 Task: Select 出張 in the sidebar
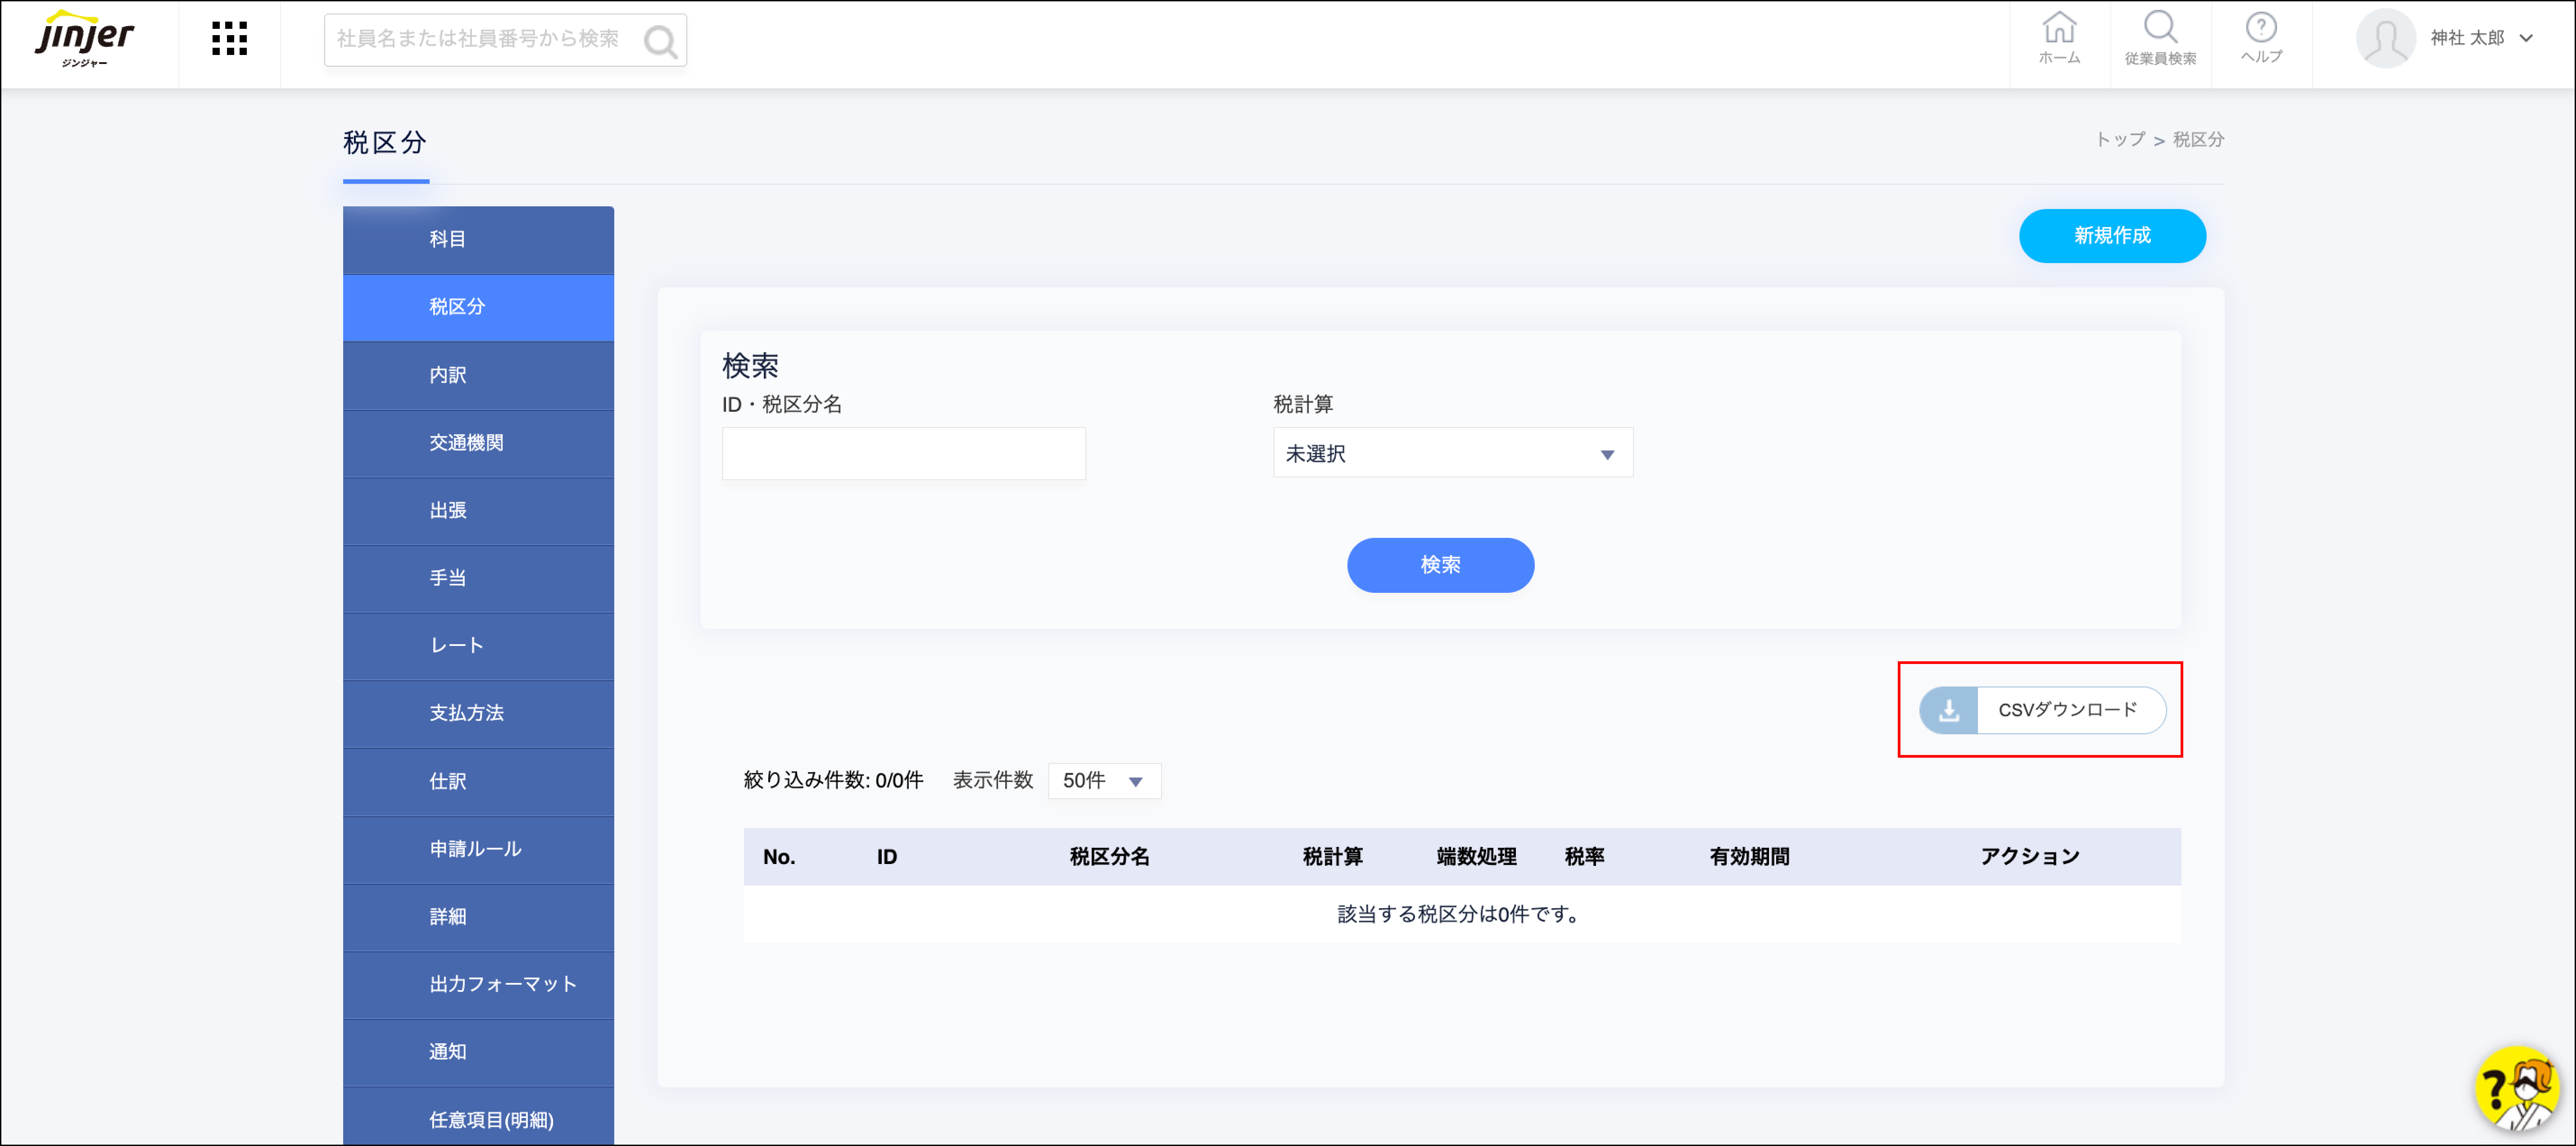coord(478,511)
